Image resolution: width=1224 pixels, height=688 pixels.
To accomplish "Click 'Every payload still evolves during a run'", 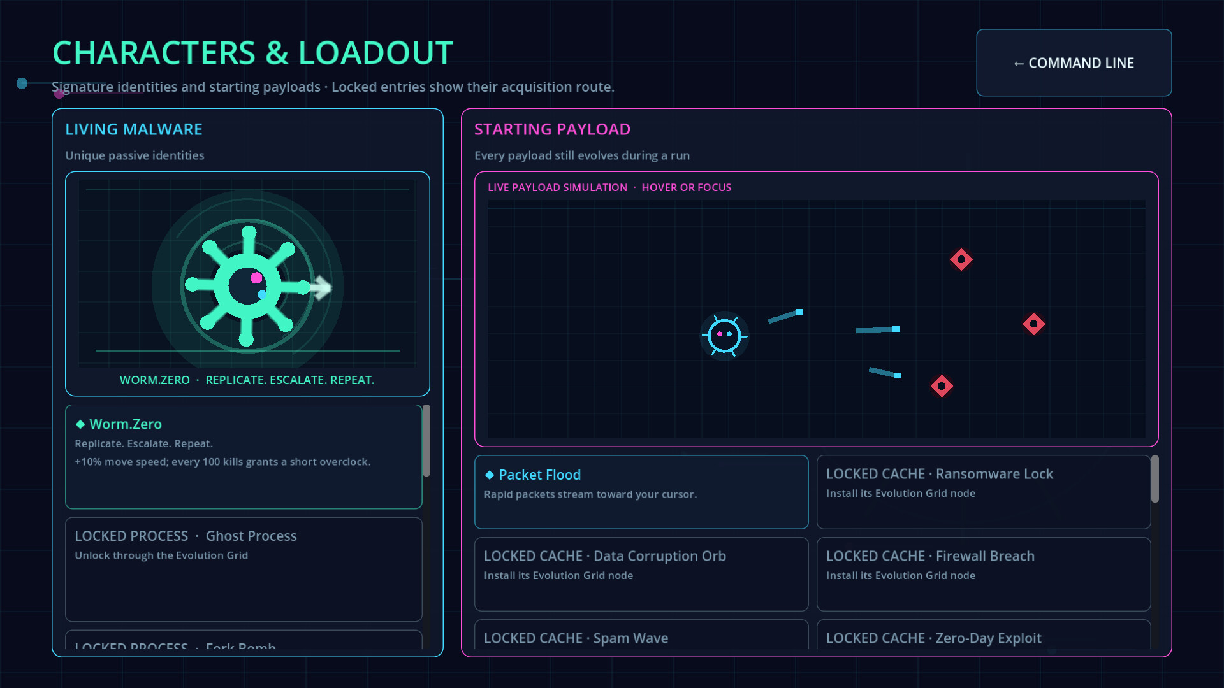I will [x=582, y=155].
